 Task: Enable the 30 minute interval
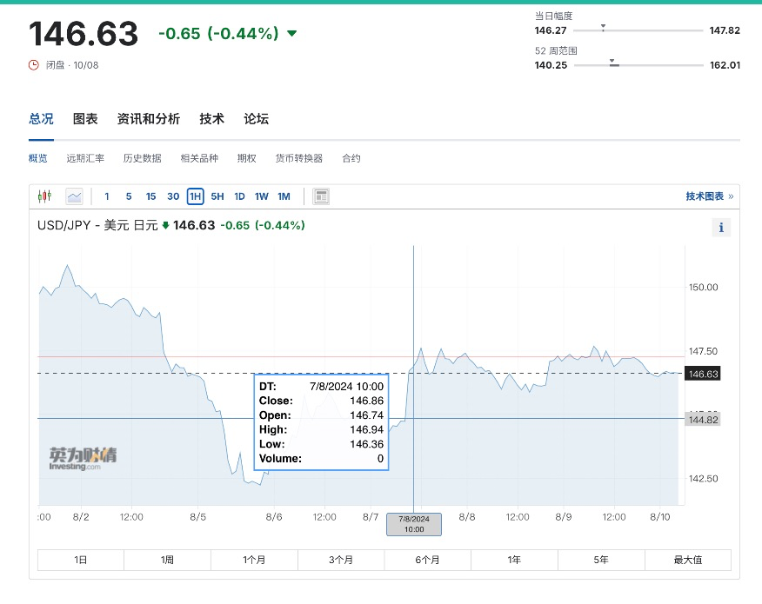(x=173, y=196)
